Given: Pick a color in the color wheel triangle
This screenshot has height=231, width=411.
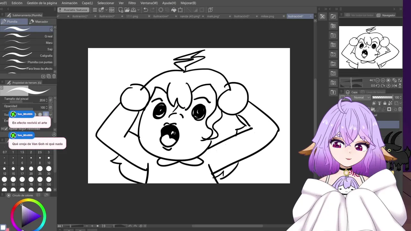Looking at the screenshot, I should click(30, 216).
